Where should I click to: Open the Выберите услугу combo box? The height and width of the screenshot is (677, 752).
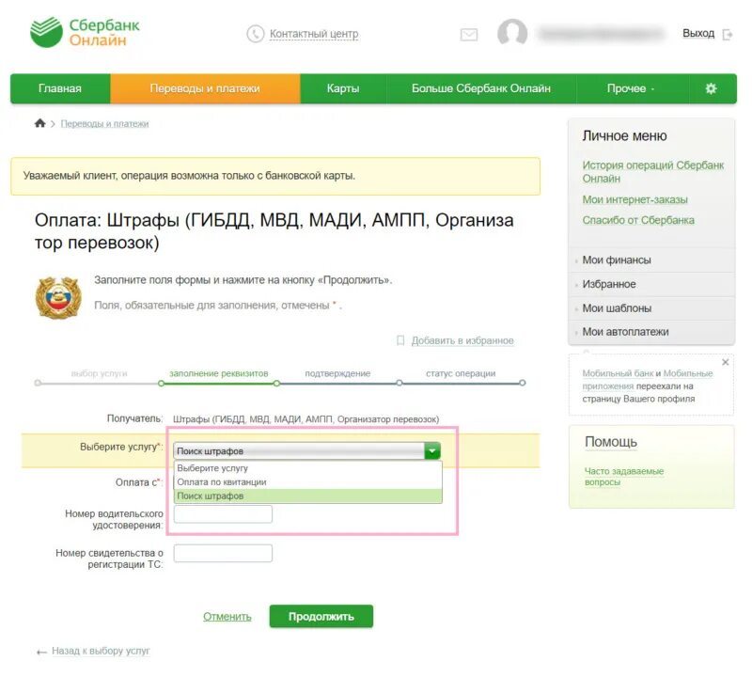(x=307, y=451)
